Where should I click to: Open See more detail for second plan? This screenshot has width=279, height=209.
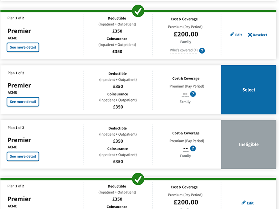(x=23, y=102)
